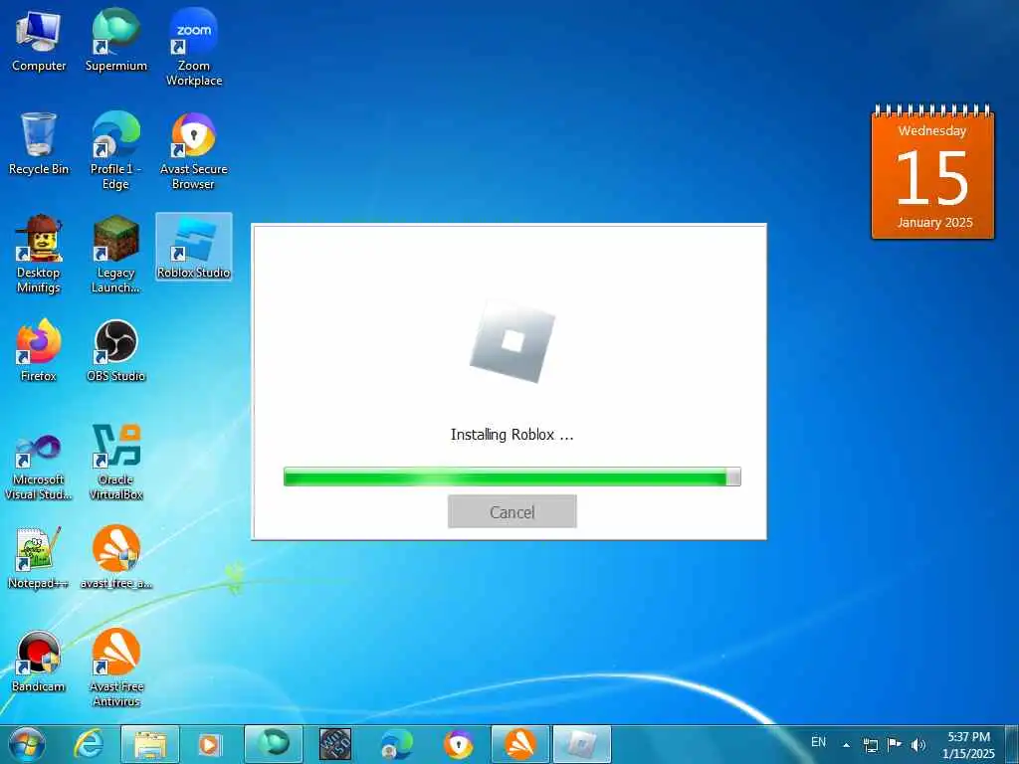Click the Roblox logo in the installer
The width and height of the screenshot is (1019, 764).
point(512,342)
